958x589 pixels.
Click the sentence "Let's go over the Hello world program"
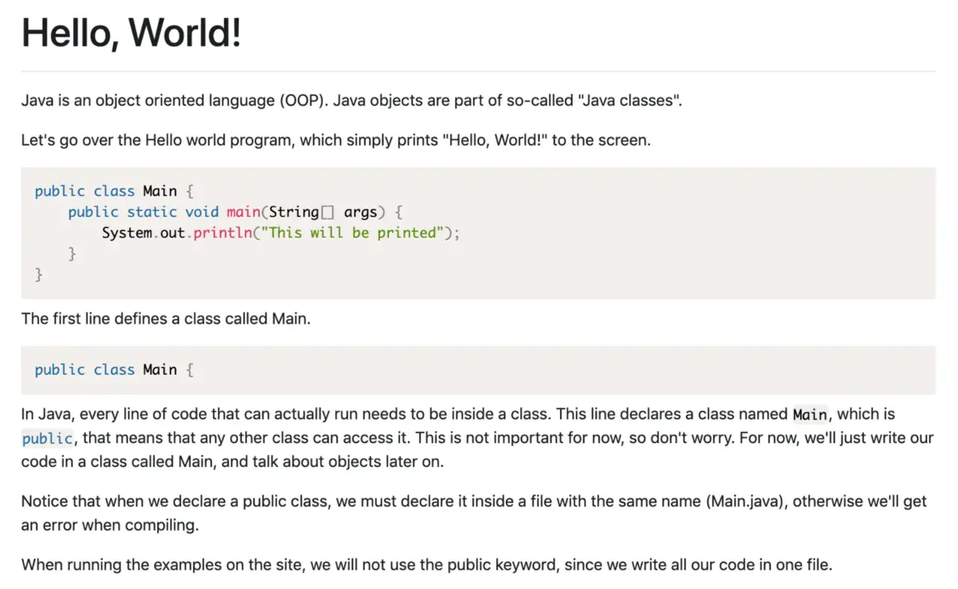[x=336, y=140]
